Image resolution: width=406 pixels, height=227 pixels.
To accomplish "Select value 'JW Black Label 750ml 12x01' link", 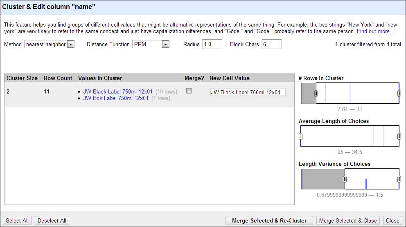I will pos(118,92).
